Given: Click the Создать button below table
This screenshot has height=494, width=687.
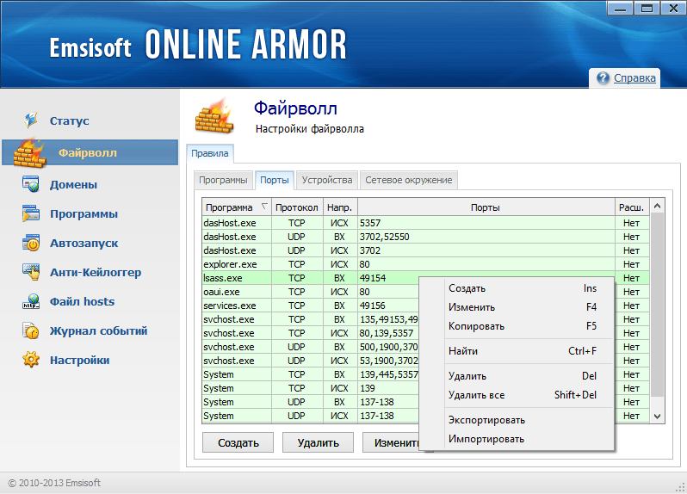Looking at the screenshot, I should (x=238, y=442).
